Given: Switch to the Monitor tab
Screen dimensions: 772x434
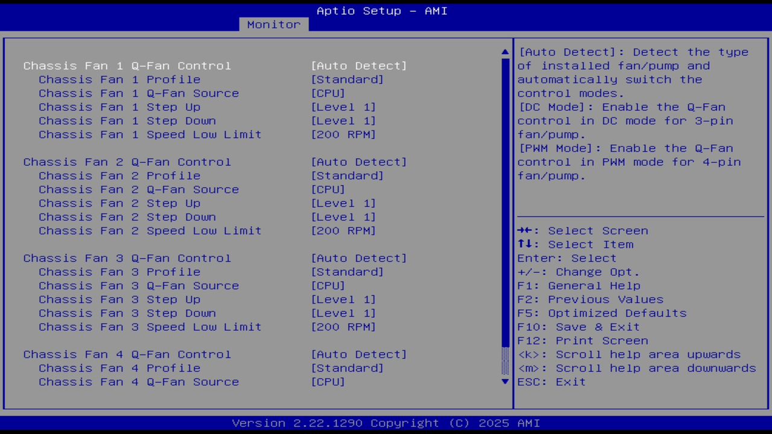Looking at the screenshot, I should coord(273,24).
